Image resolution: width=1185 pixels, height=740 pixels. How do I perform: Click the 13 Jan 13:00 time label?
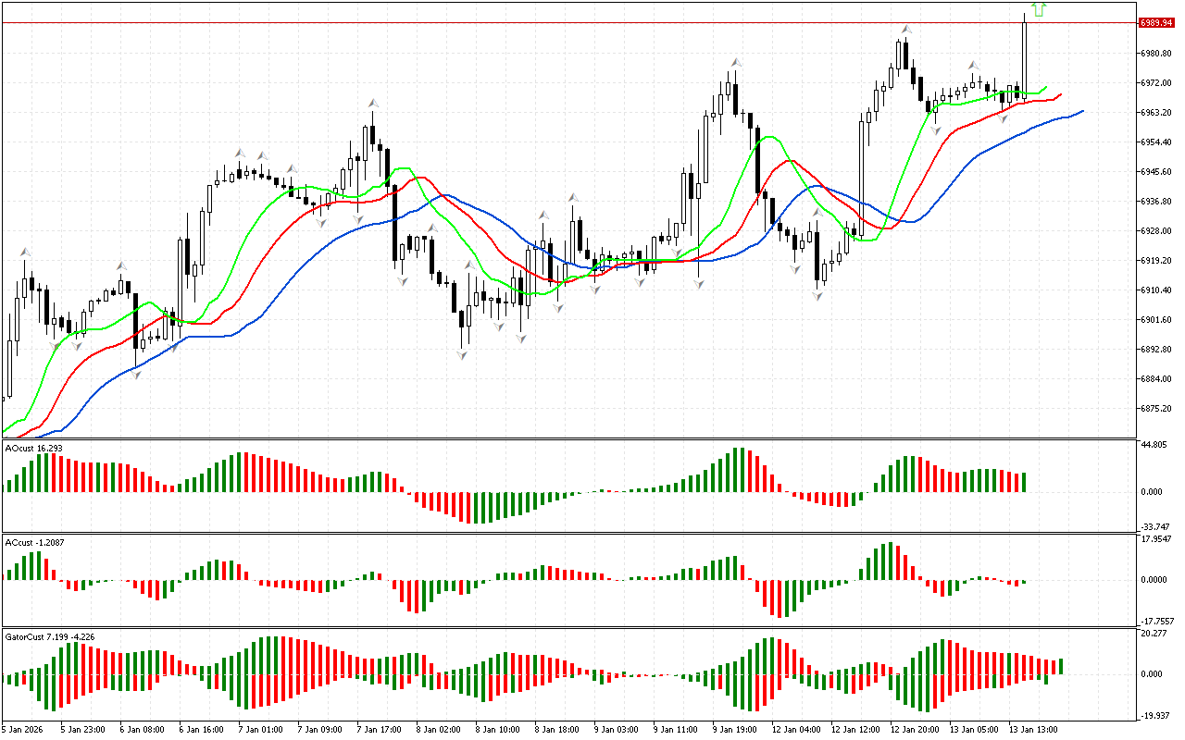click(x=1033, y=729)
